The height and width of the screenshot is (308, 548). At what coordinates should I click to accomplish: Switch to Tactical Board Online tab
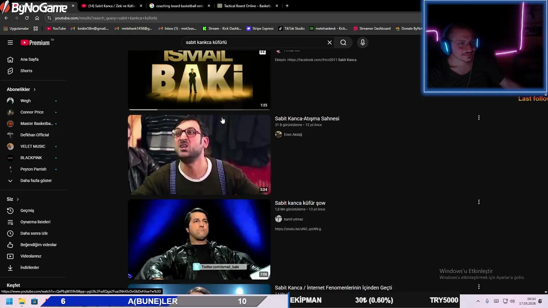point(247,6)
